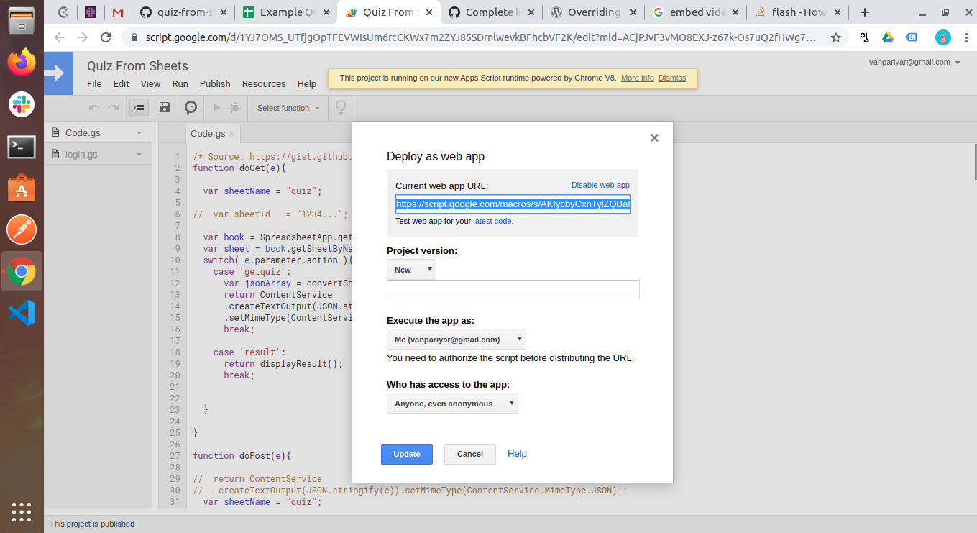Screen dimensions: 977x533
Task: Switch to the Overriding WordPress tab
Action: pos(594,12)
